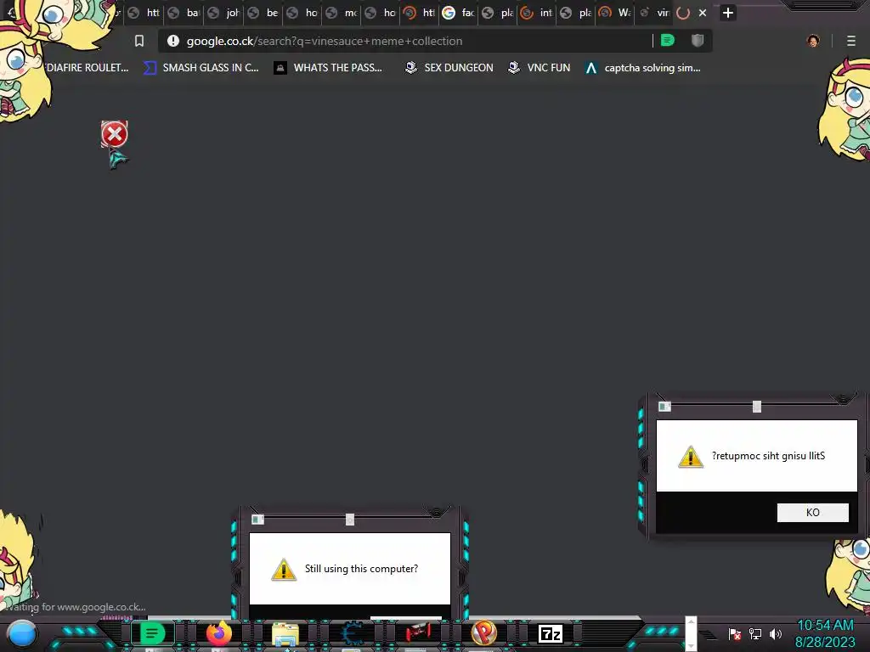Click warning icon in mirrored dialog
Image resolution: width=870 pixels, height=652 pixels.
(691, 457)
